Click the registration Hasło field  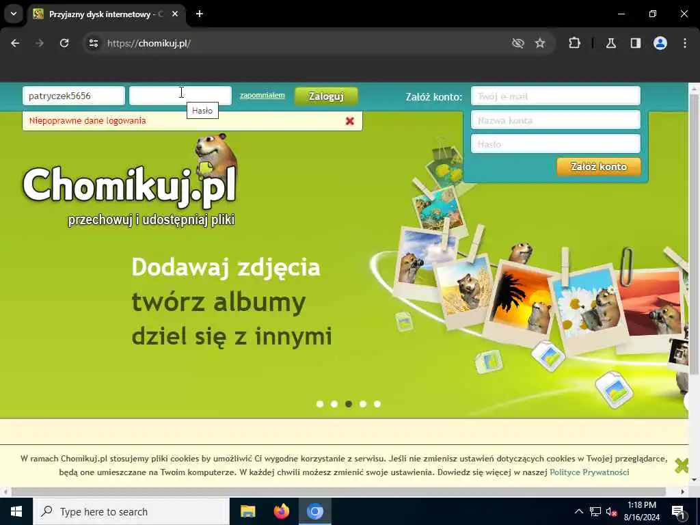pyautogui.click(x=556, y=144)
